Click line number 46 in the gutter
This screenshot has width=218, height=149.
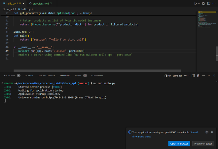click(7, 40)
